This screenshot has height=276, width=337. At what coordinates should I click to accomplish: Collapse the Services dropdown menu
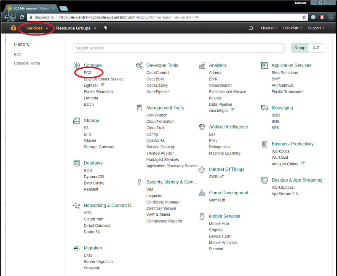(37, 28)
